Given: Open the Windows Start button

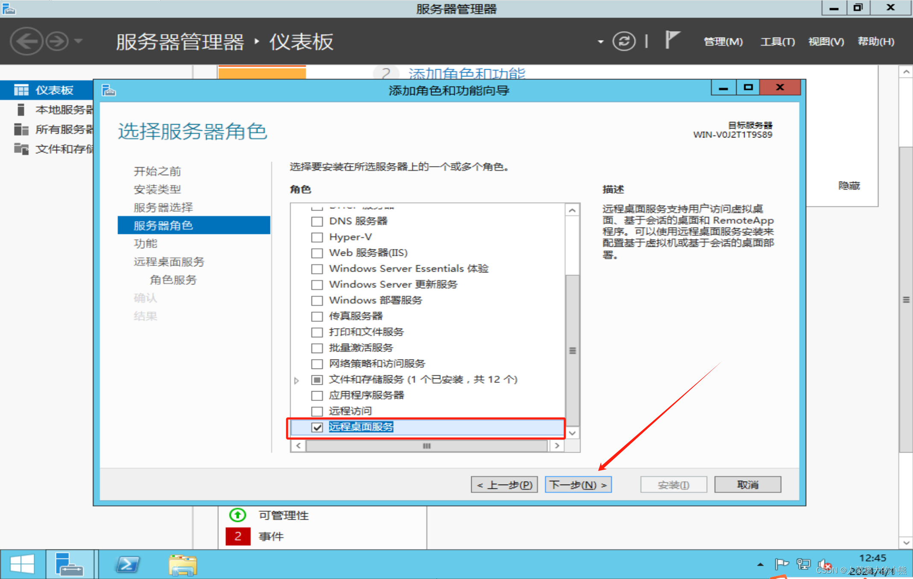Looking at the screenshot, I should (22, 564).
